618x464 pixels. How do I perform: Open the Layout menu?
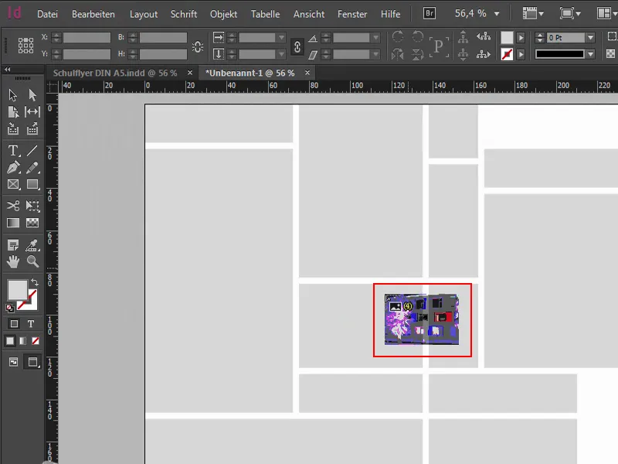pyautogui.click(x=144, y=14)
